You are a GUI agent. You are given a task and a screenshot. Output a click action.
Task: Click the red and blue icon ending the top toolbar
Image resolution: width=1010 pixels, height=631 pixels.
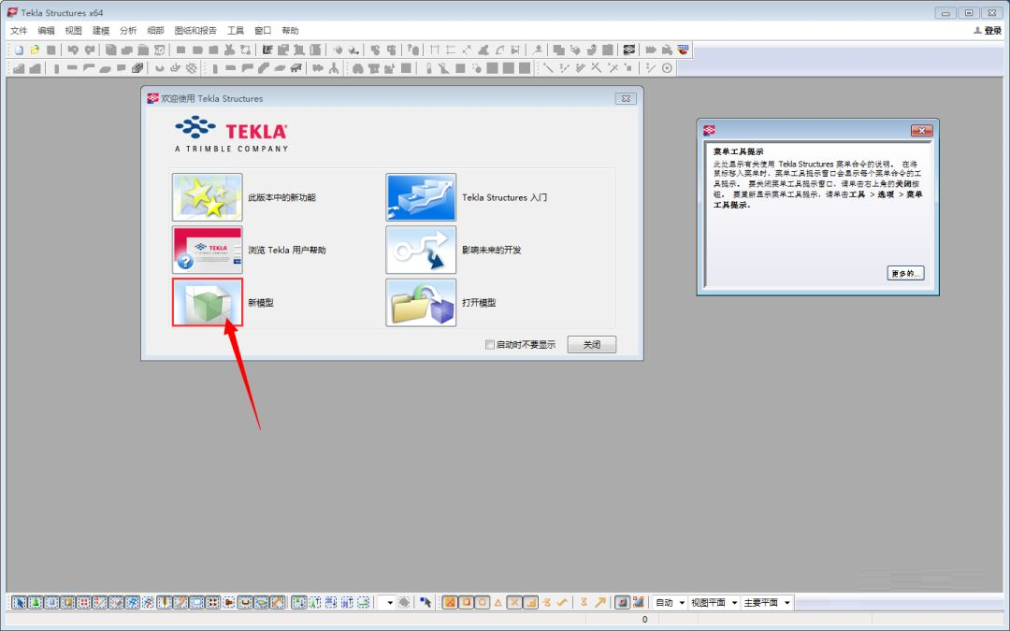pyautogui.click(x=683, y=50)
